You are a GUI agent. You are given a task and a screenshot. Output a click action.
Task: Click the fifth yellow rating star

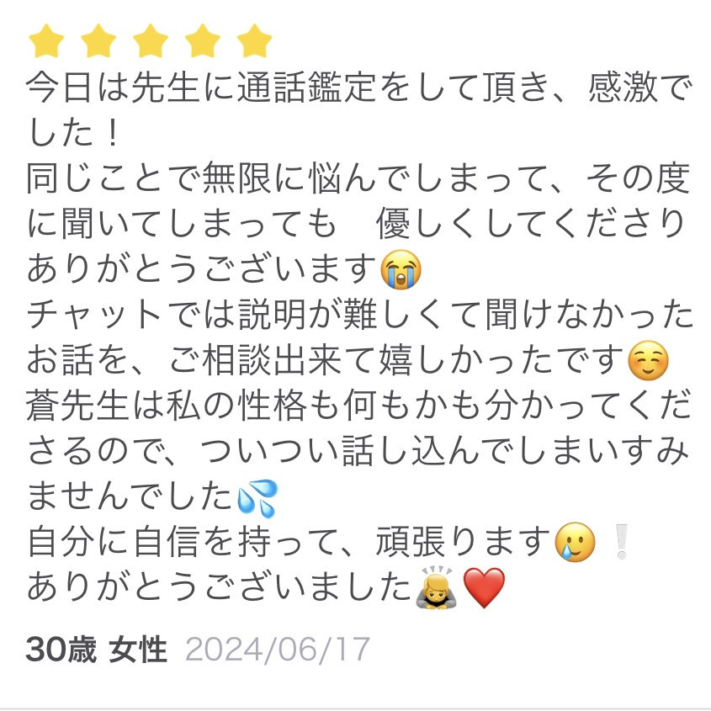(254, 41)
